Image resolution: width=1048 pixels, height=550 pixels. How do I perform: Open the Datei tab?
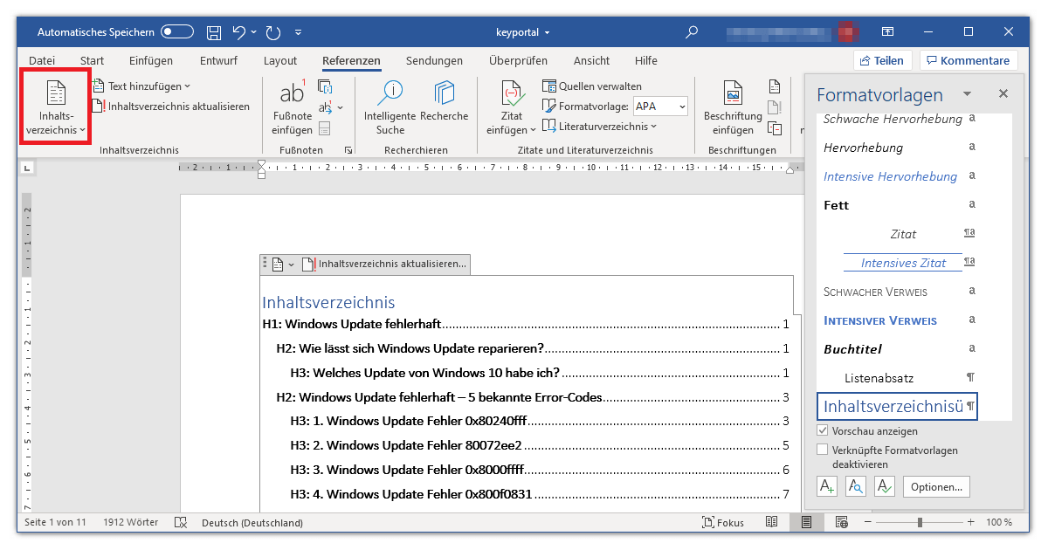(42, 60)
